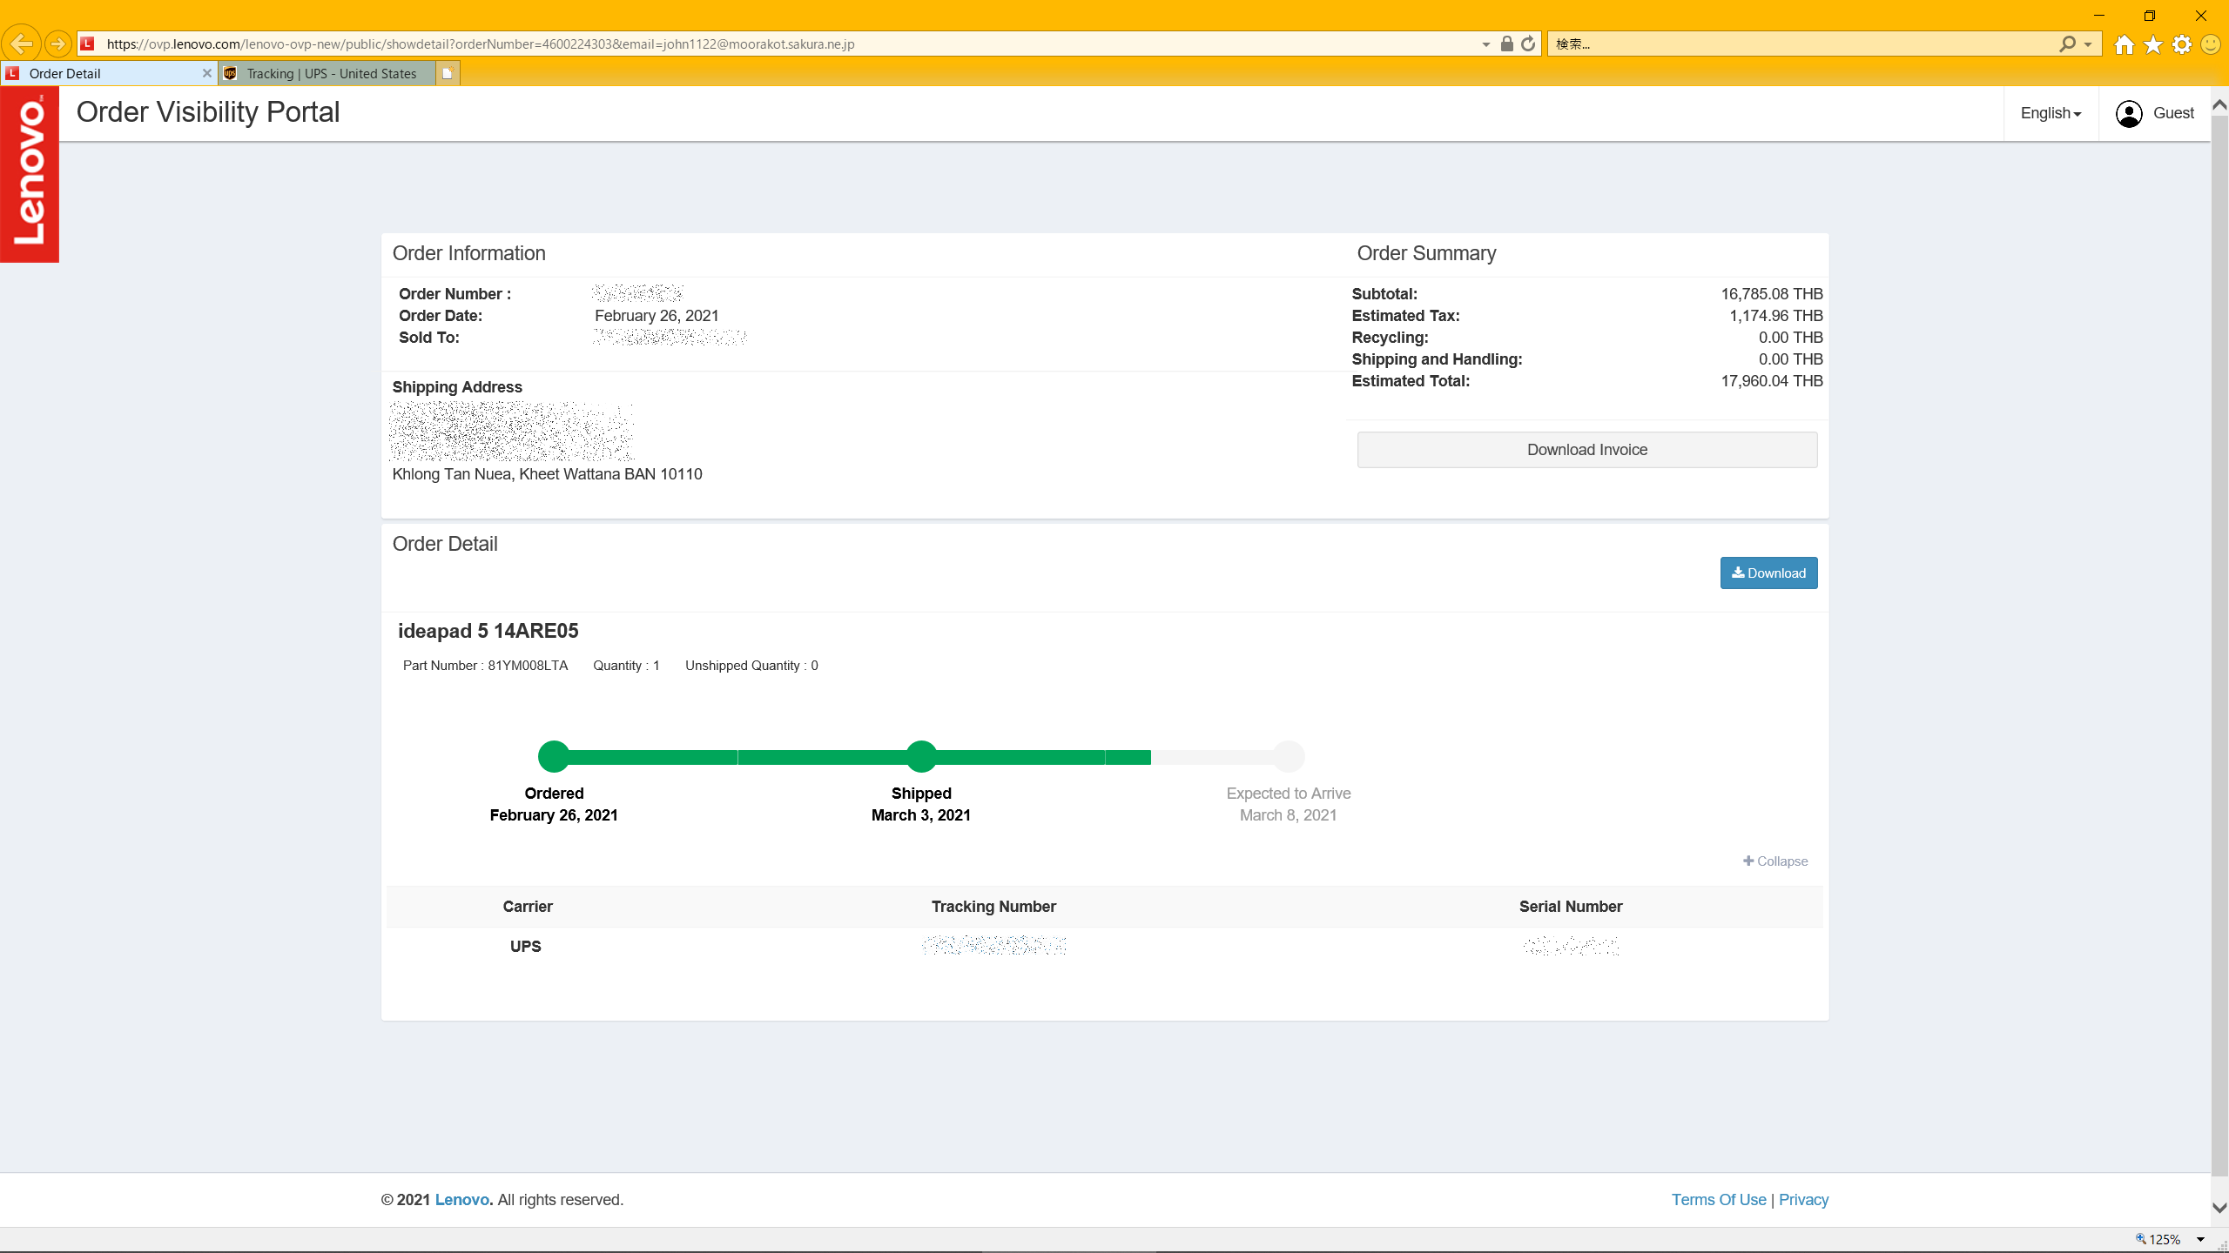Click the order date February 26, 2021
The height and width of the screenshot is (1253, 2229).
pos(657,316)
